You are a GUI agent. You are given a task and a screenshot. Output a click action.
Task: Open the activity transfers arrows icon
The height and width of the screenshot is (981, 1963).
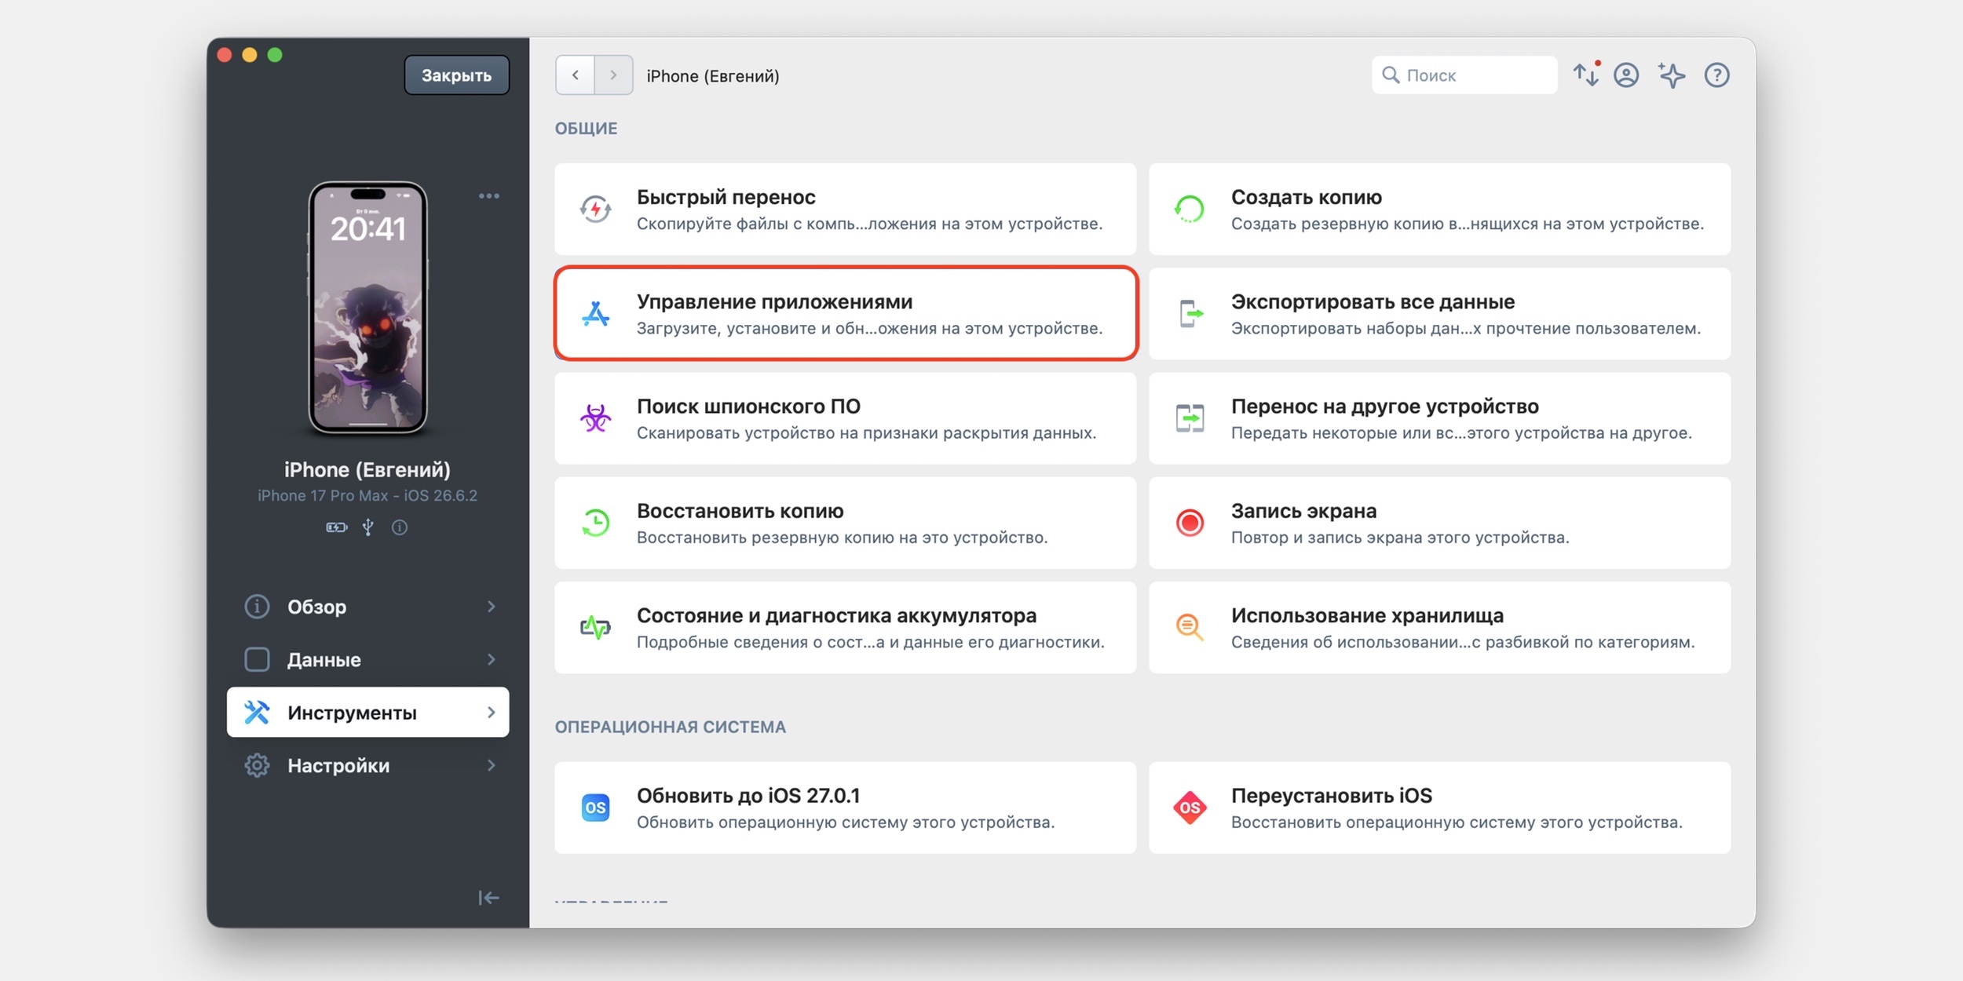(1585, 75)
